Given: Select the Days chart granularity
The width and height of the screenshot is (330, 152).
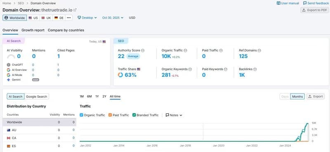Looking at the screenshot, I should point(285,97).
